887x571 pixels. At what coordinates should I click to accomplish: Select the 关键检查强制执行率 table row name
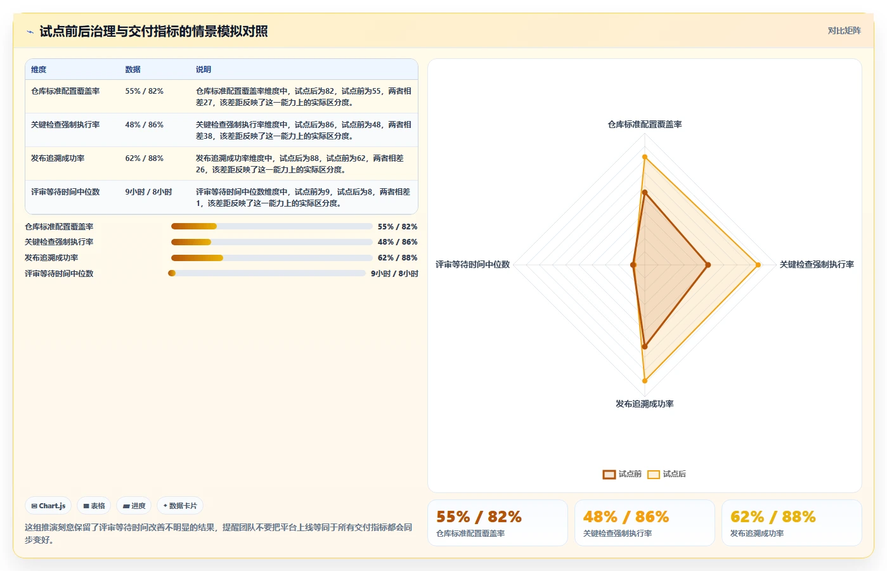click(65, 125)
